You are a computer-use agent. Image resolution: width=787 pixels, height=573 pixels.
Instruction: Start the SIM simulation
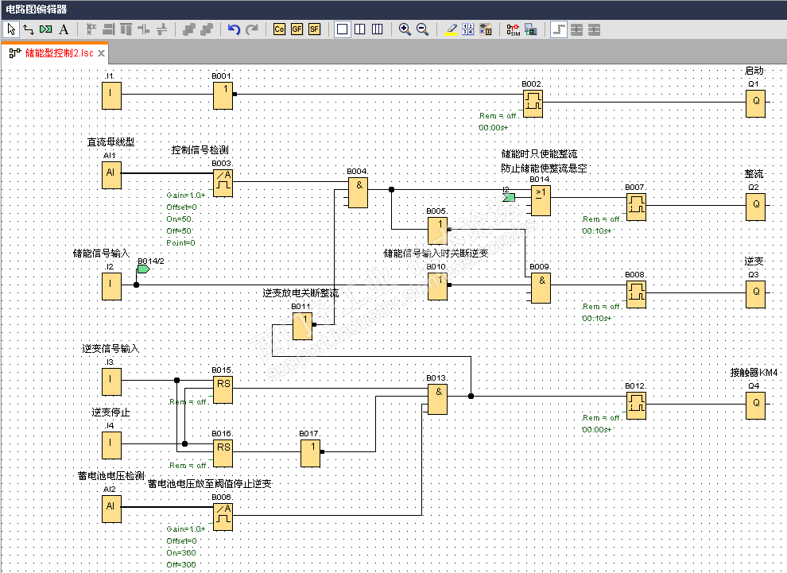click(x=513, y=29)
